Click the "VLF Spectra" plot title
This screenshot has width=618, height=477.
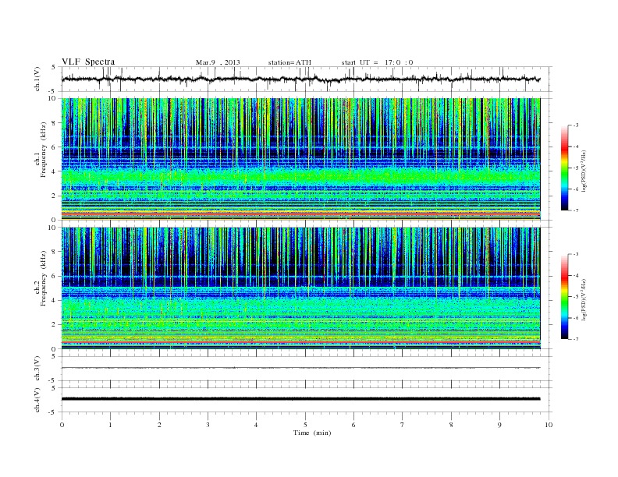point(88,62)
